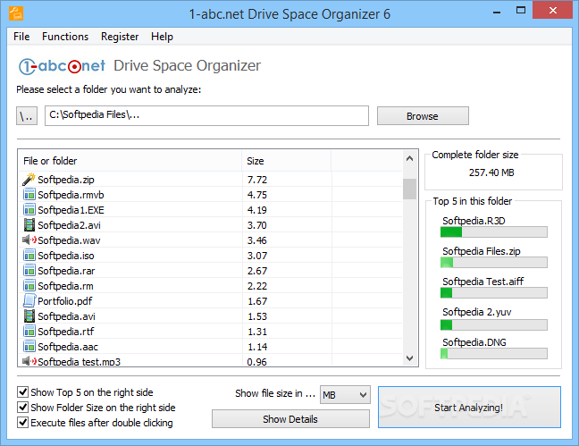This screenshot has height=446, width=579.
Task: Click the Softpedia.DNG size bar
Action: (494, 354)
